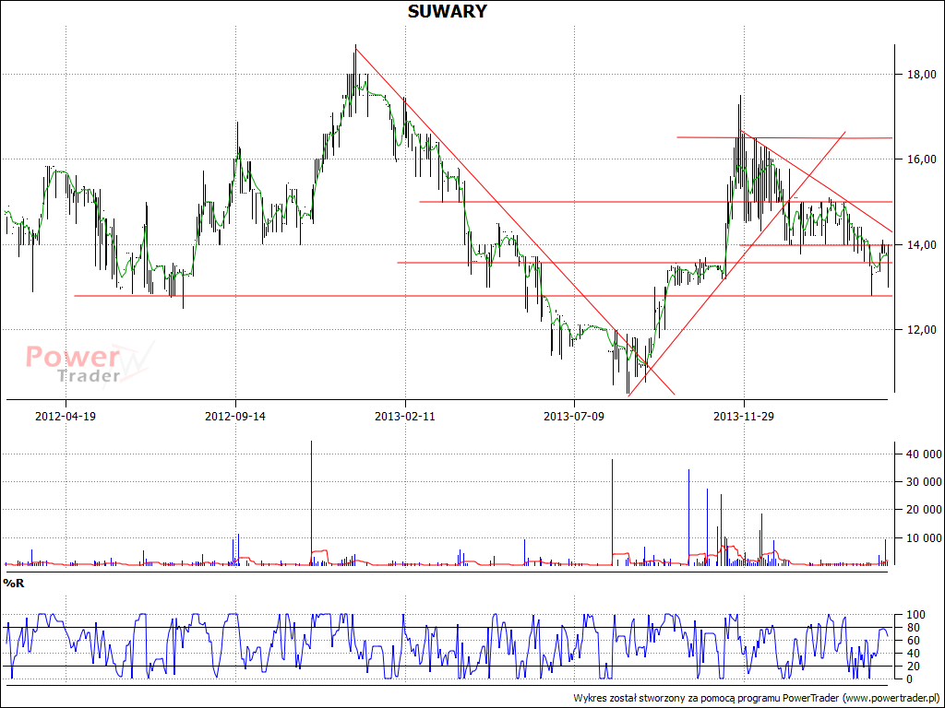The image size is (945, 708).
Task: Select the 10 000 volume axis label
Action: (x=923, y=538)
